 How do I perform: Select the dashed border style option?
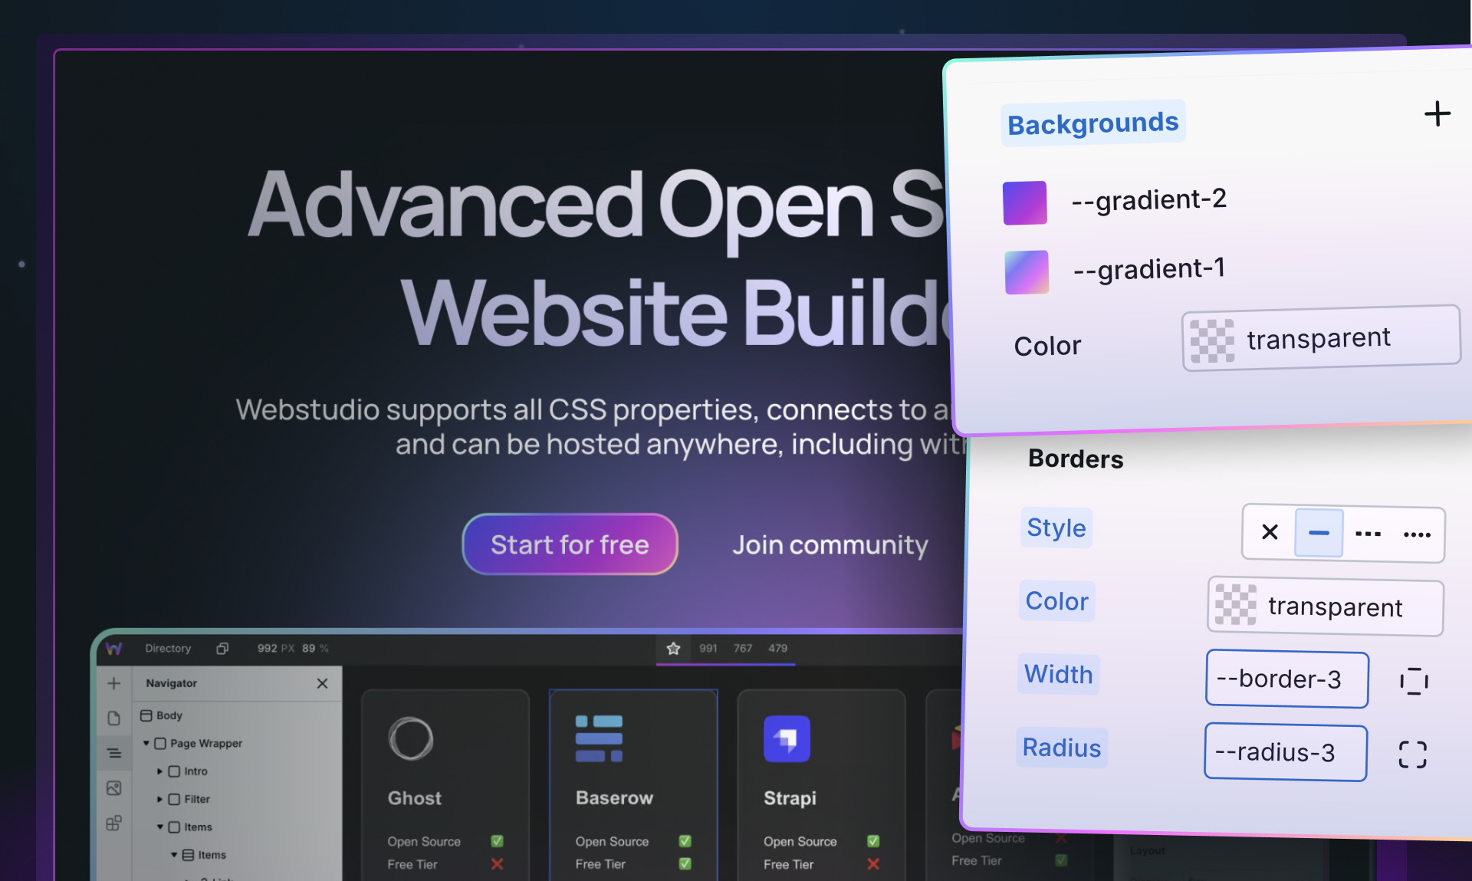click(x=1368, y=534)
